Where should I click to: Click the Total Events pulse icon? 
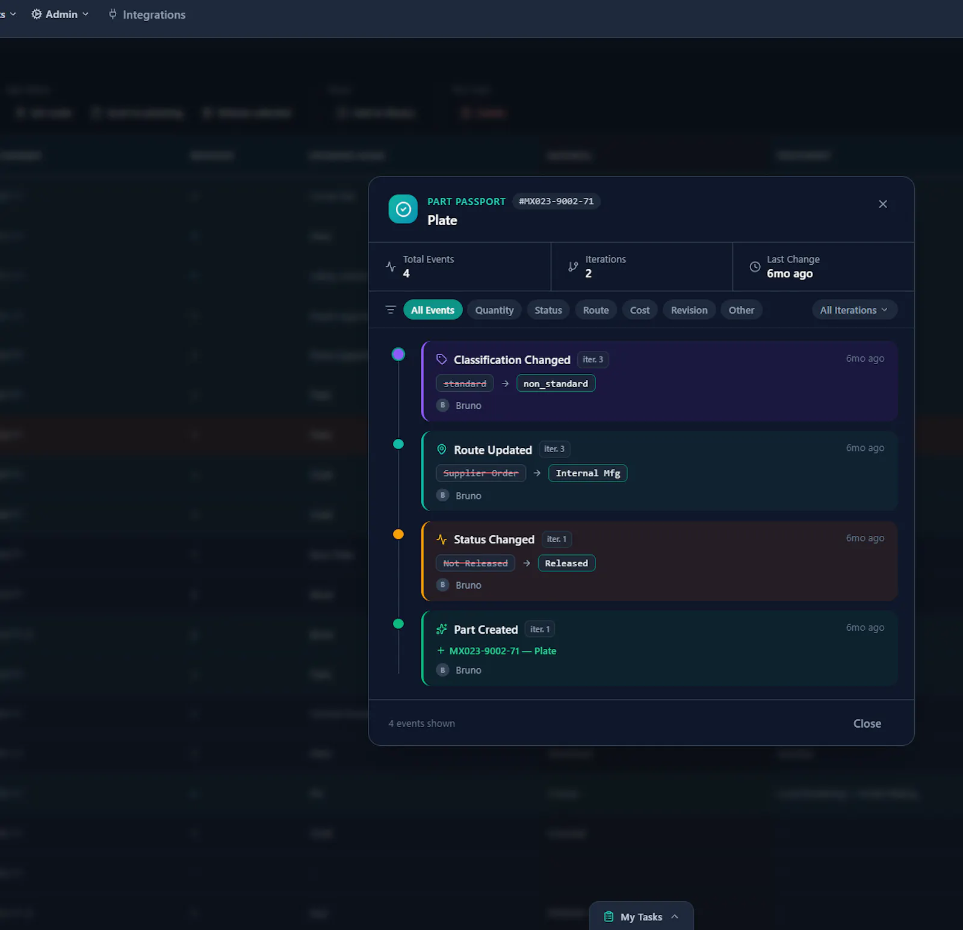(x=391, y=266)
